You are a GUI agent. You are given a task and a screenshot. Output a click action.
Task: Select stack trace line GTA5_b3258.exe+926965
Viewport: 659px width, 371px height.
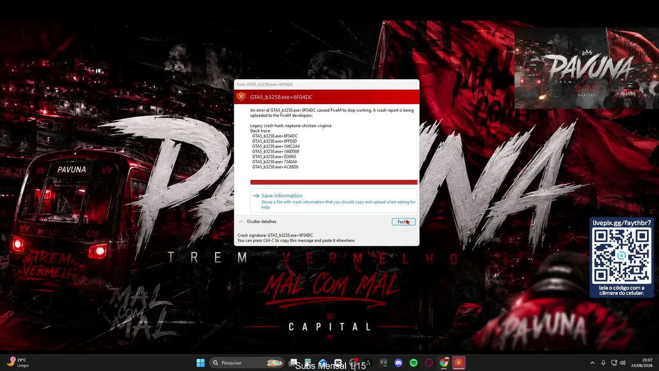point(274,157)
